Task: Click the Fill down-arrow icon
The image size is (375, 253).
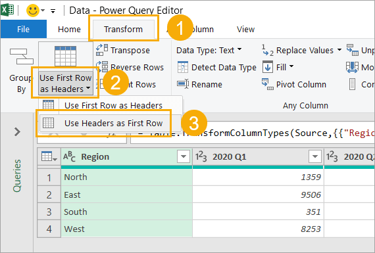Action: (268, 66)
